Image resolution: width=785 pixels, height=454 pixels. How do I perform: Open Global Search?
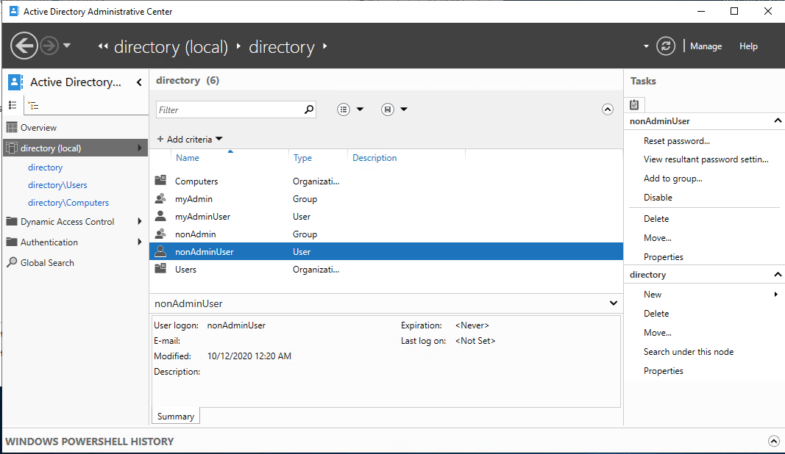(x=46, y=262)
